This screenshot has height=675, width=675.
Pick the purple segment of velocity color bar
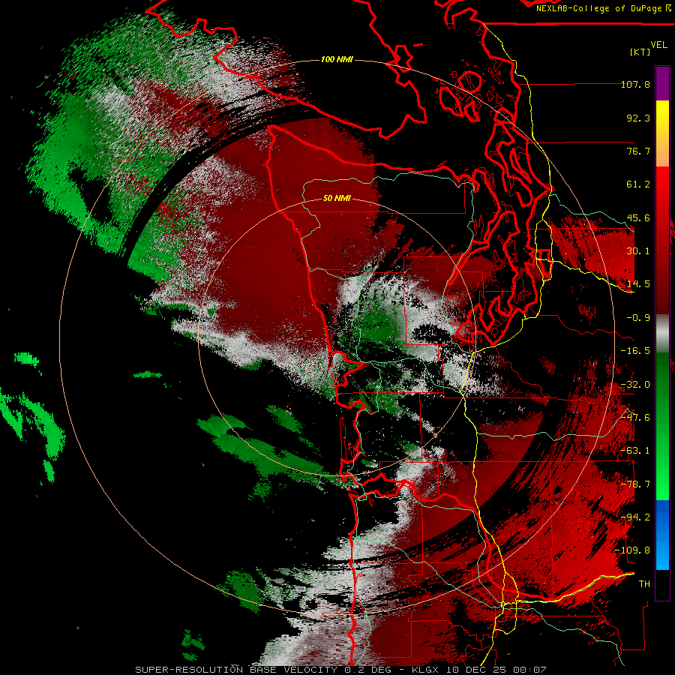(x=662, y=83)
